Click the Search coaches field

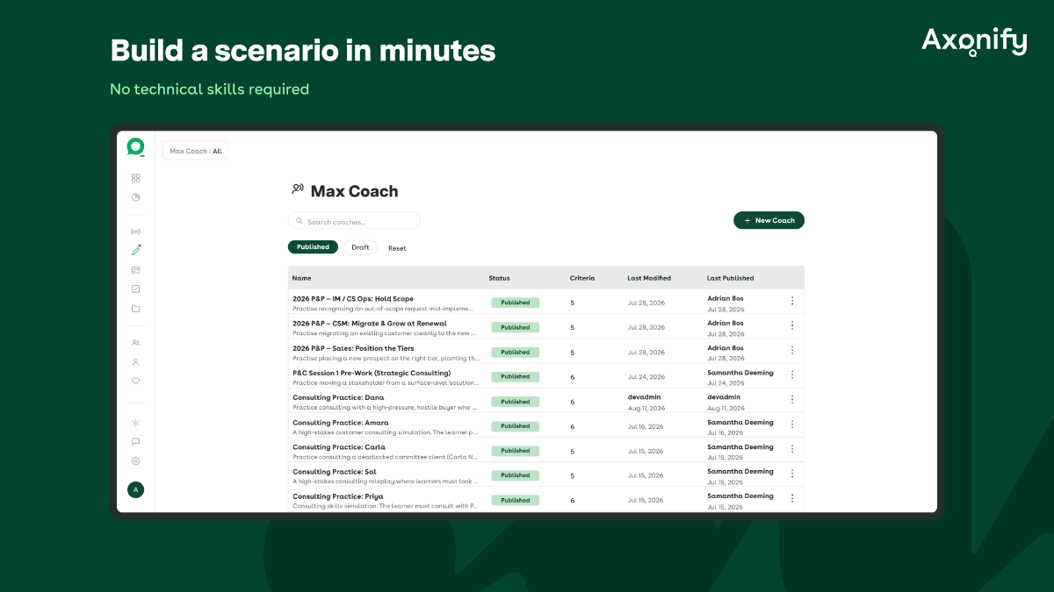point(354,221)
